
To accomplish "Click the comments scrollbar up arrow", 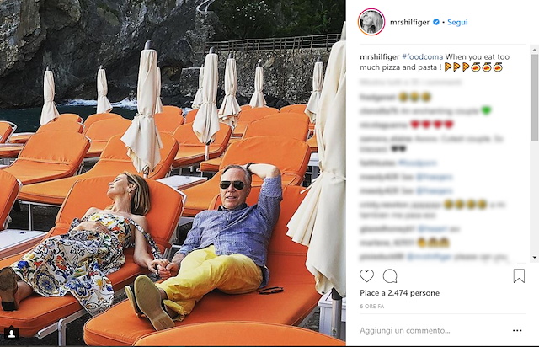I will [535, 50].
